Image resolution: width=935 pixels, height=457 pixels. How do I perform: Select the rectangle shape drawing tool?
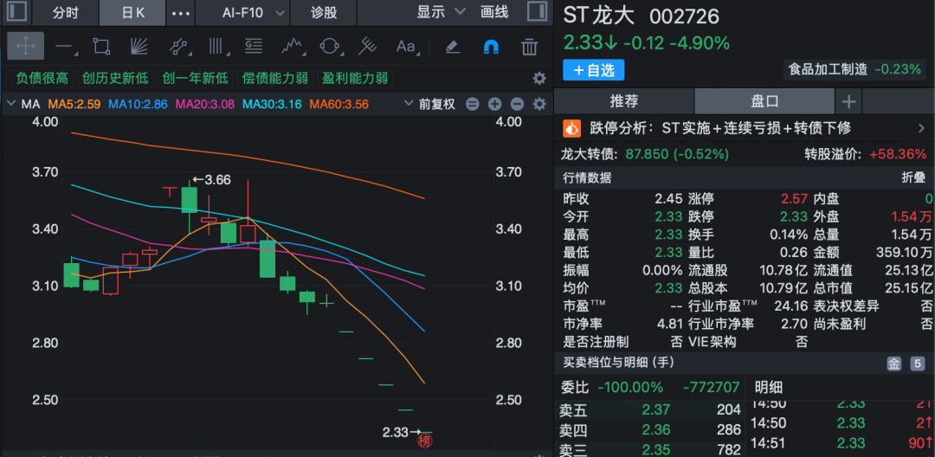click(x=100, y=46)
